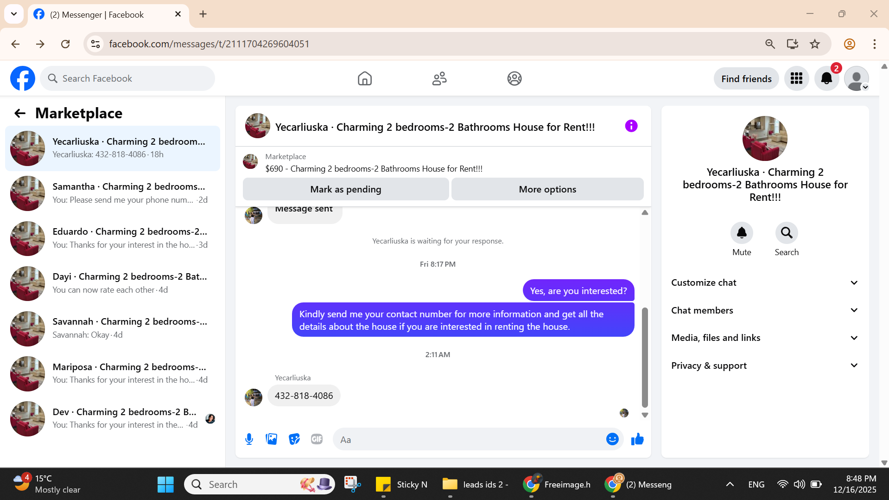
Task: Click Yecarliuska's avatar beside phone number
Action: click(254, 397)
